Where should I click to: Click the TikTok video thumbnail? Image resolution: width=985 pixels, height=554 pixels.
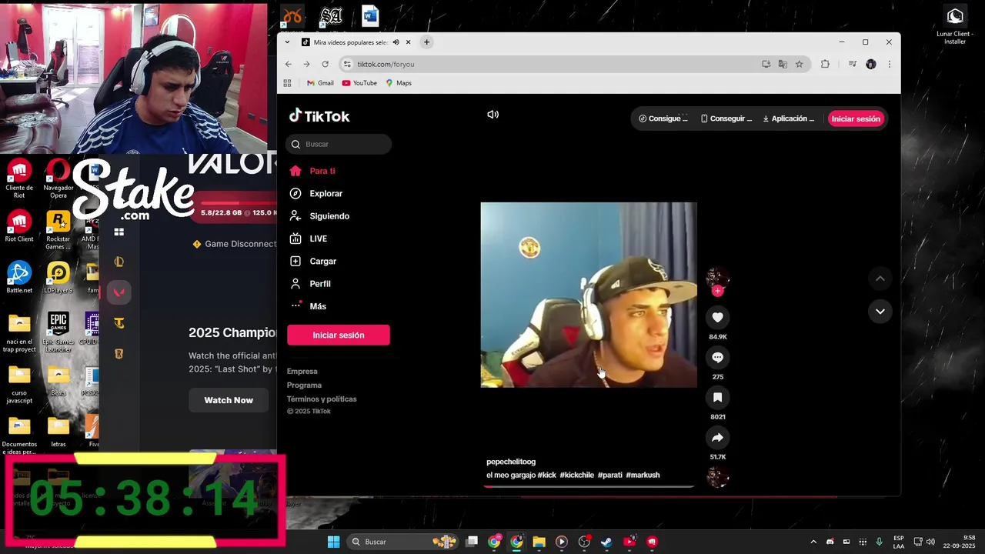click(589, 295)
